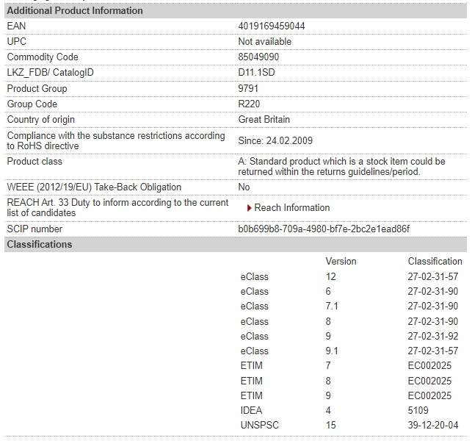Click Group Code value R220

click(249, 104)
